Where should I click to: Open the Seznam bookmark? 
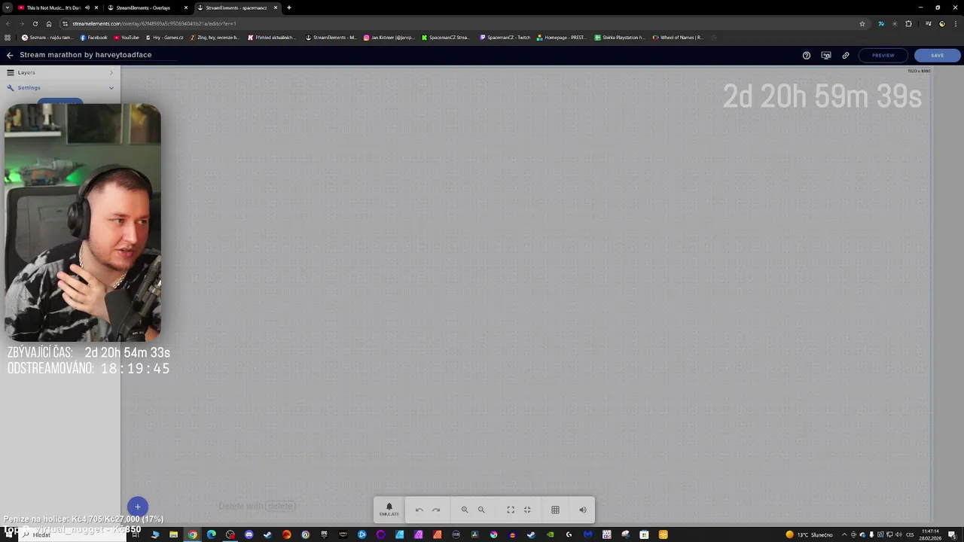pos(47,37)
